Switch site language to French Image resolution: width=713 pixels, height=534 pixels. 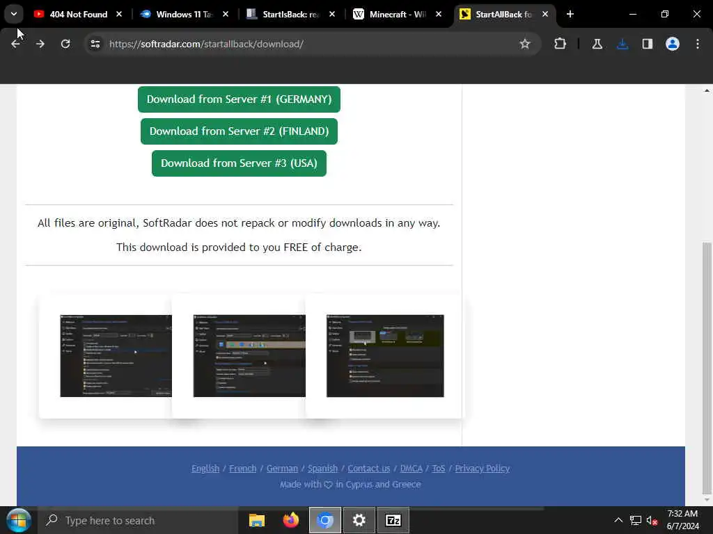[x=243, y=468]
